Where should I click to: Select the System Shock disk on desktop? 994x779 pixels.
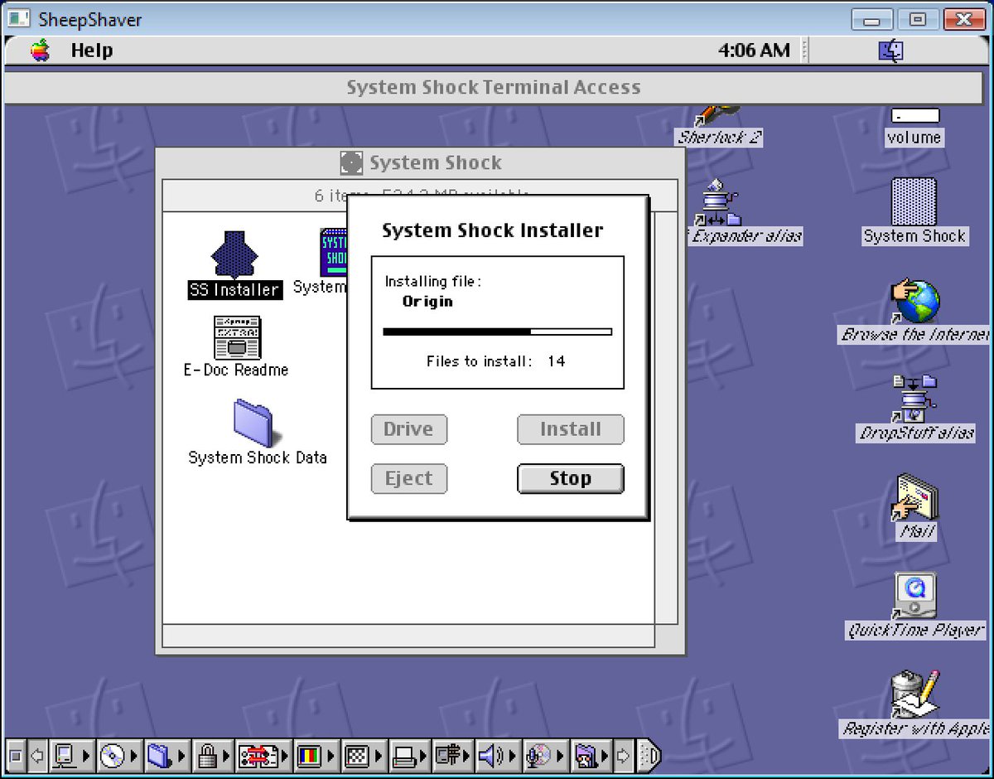914,201
